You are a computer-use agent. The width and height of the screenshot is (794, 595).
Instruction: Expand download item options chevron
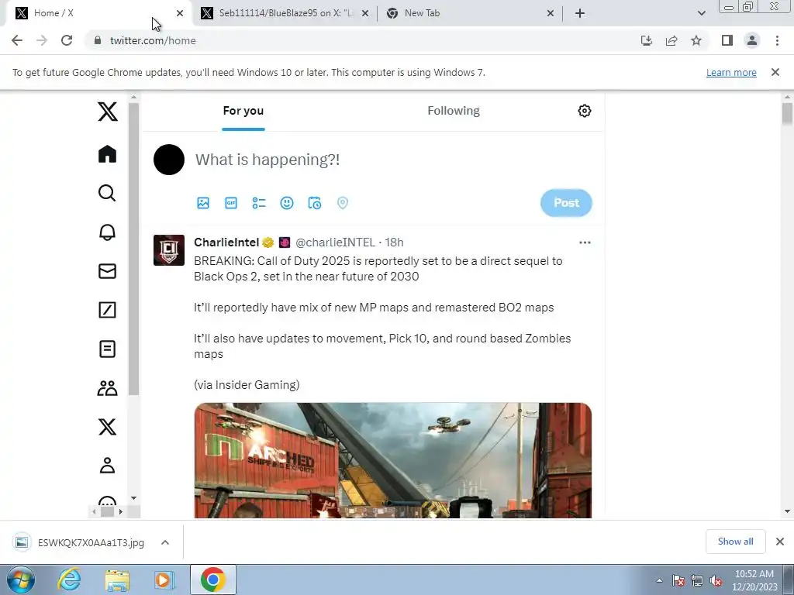165,542
